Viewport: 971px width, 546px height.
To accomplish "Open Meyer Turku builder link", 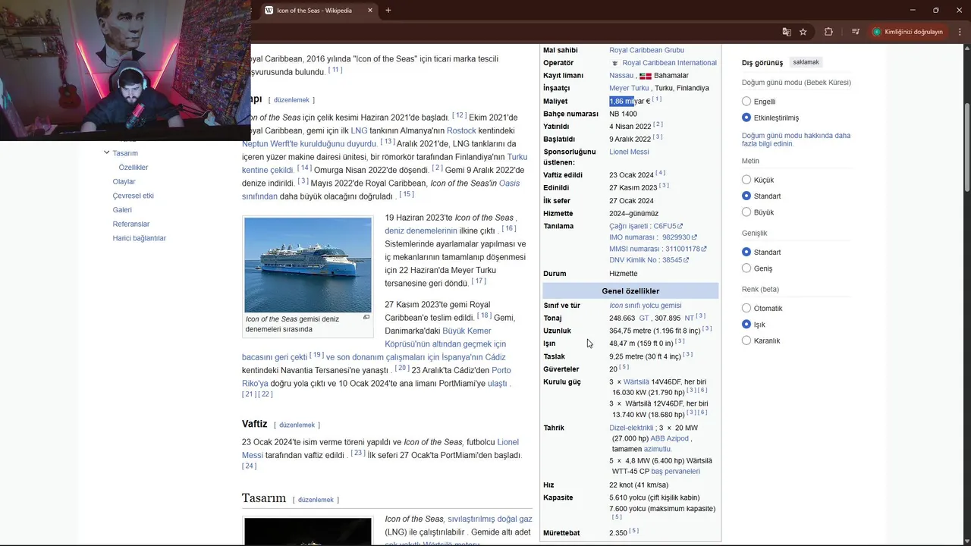I will (x=629, y=88).
